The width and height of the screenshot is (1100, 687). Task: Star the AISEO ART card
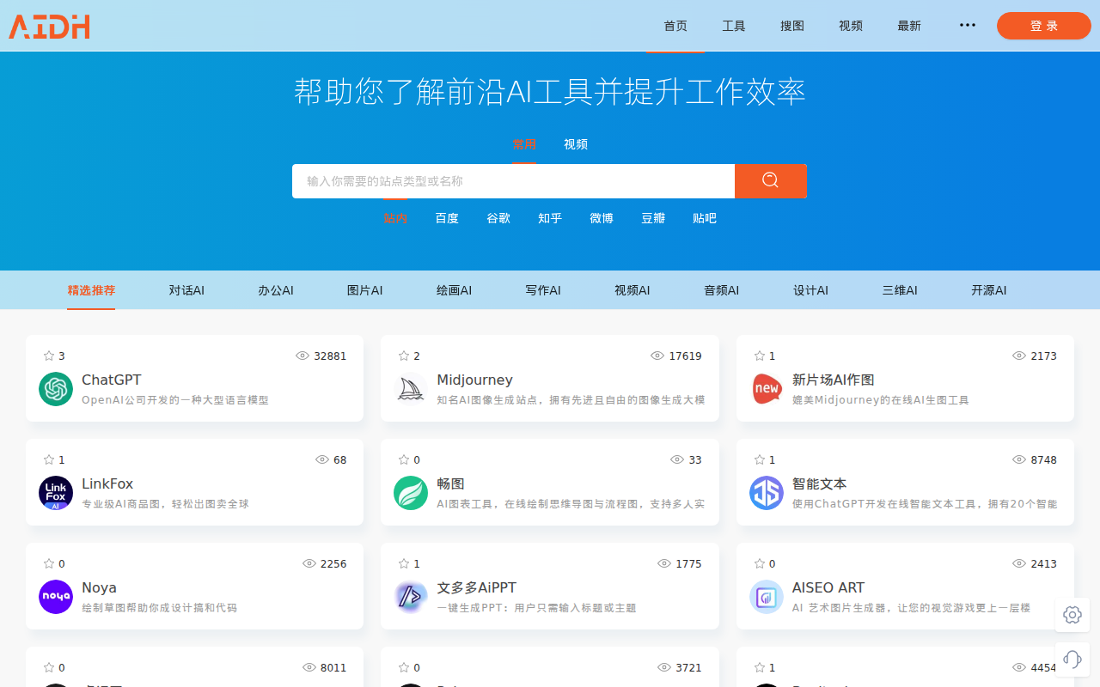coord(760,563)
